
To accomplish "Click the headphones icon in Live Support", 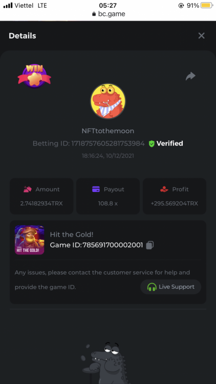I will pyautogui.click(x=152, y=287).
